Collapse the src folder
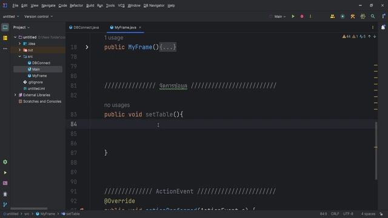Image resolution: width=388 pixels, height=218 pixels. (20, 56)
